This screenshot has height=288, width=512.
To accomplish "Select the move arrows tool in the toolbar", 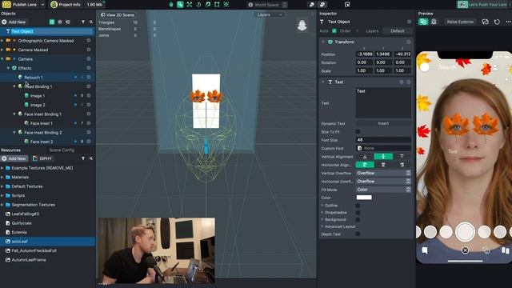I will (x=190, y=5).
